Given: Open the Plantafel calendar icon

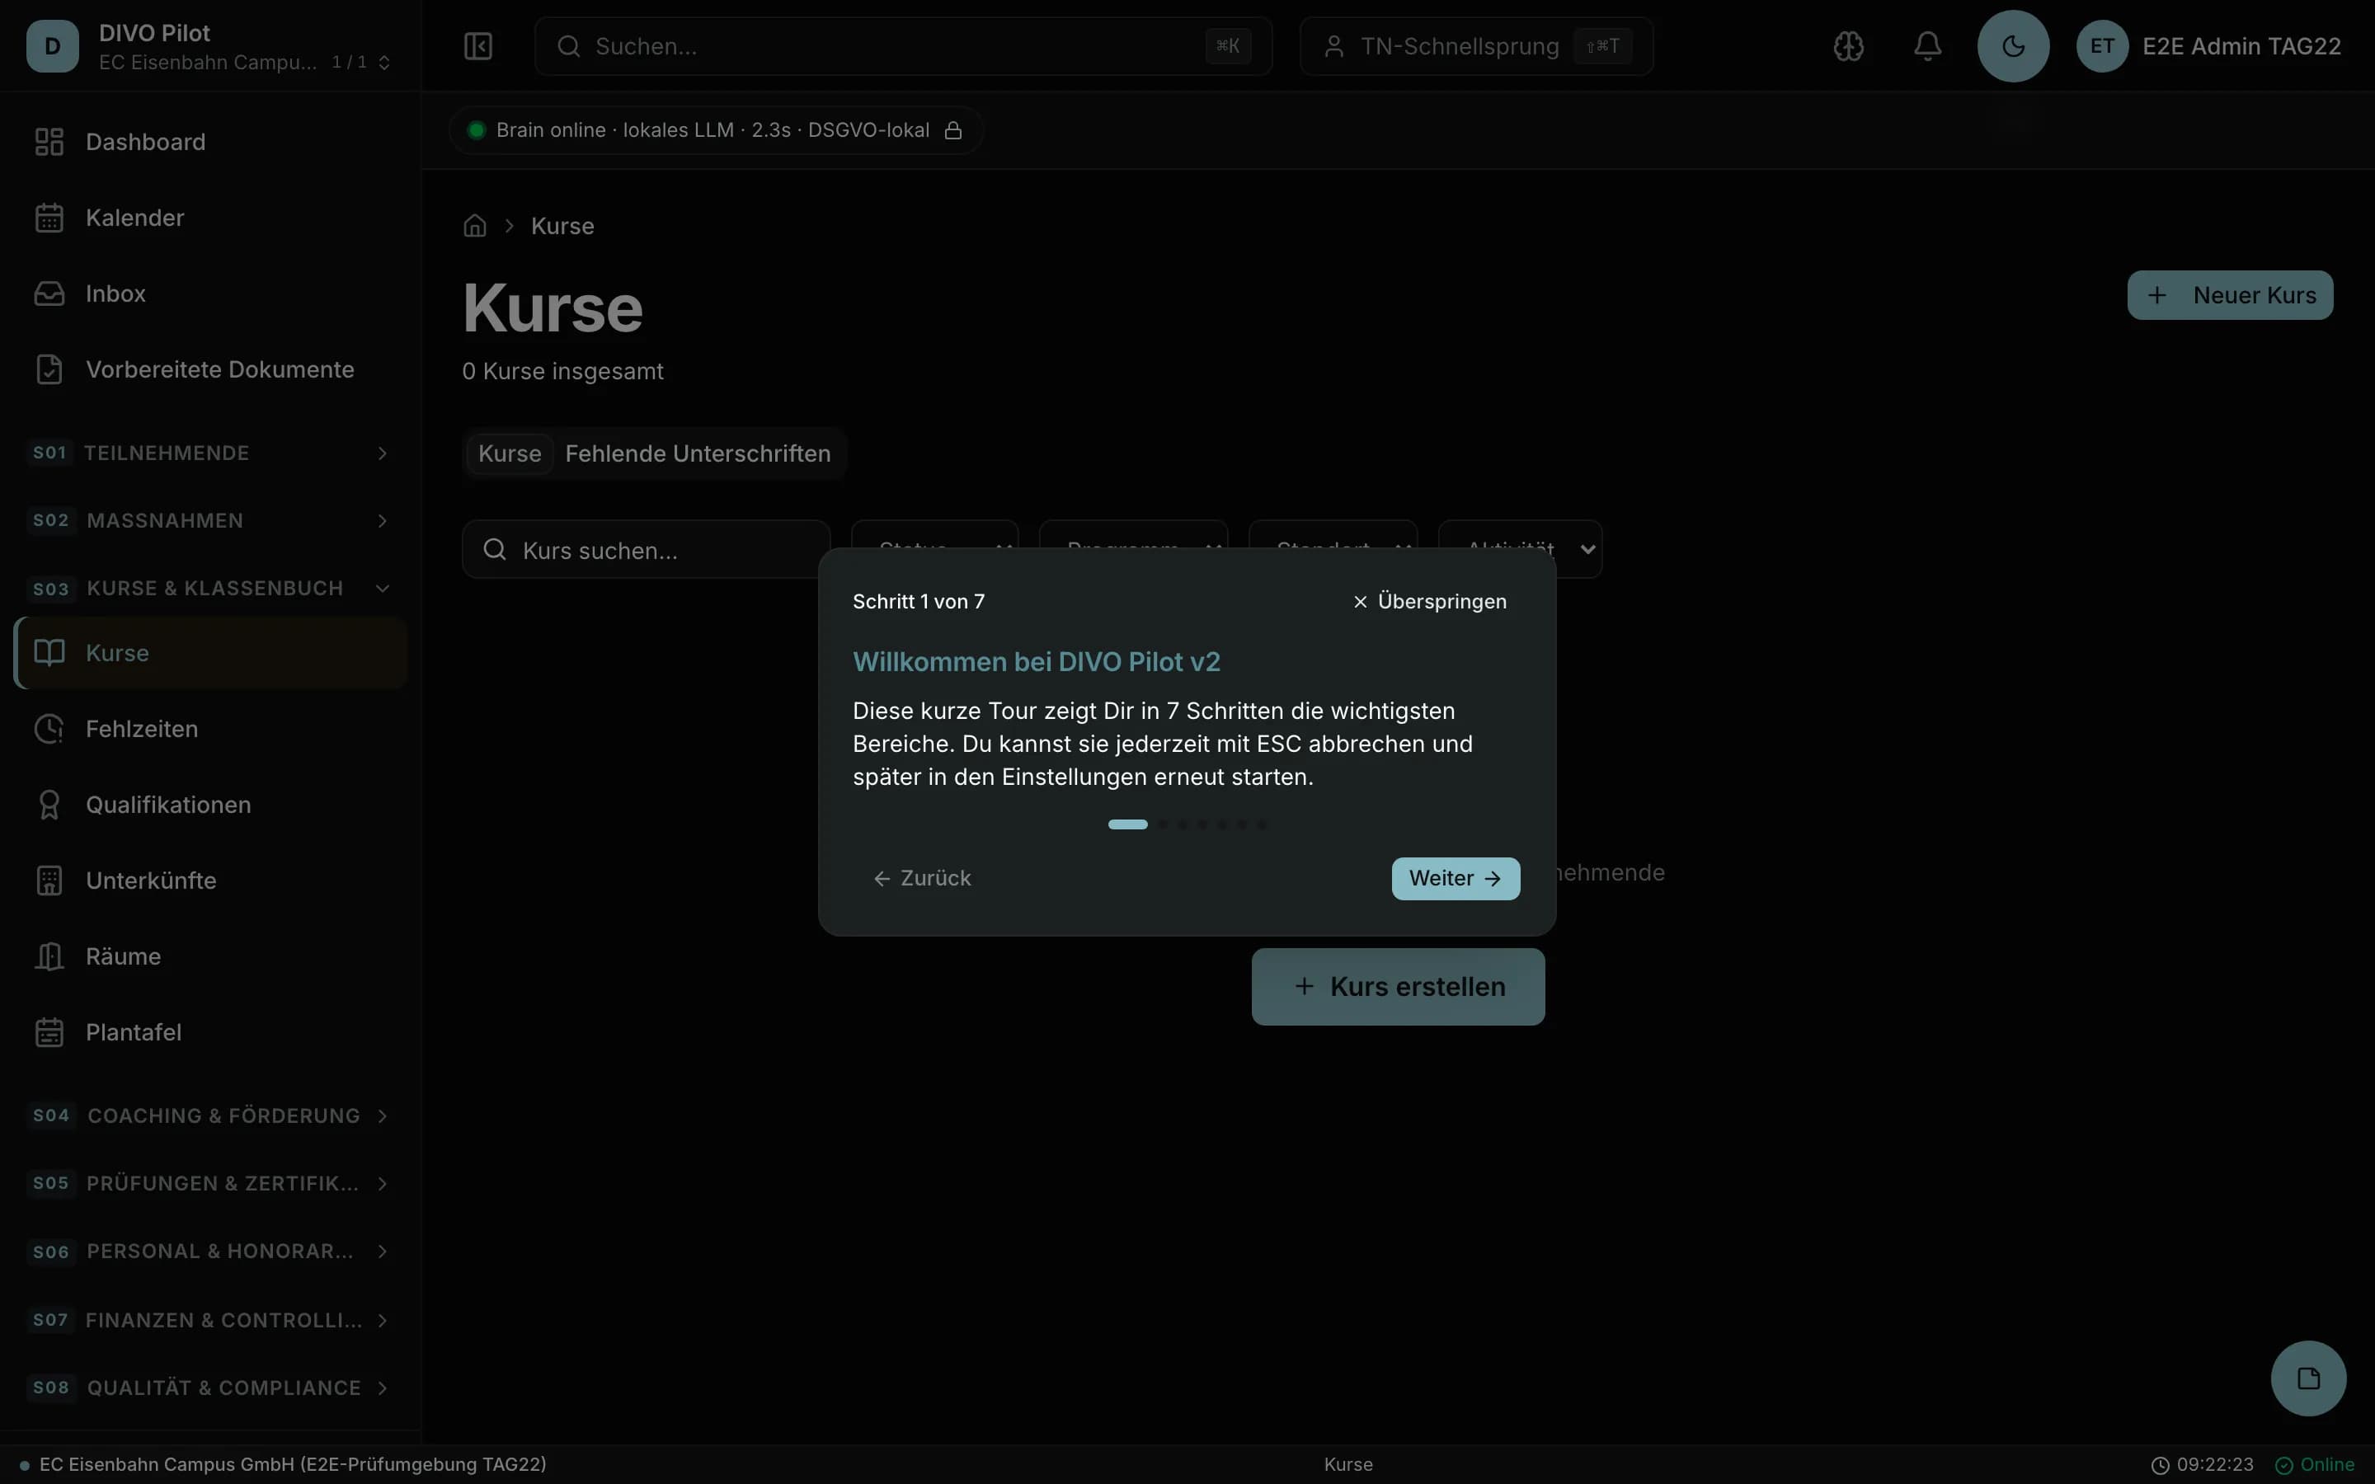Looking at the screenshot, I should 49,1032.
